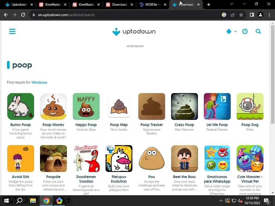
Task: Toggle the browser side panel
Action: tap(252, 15)
